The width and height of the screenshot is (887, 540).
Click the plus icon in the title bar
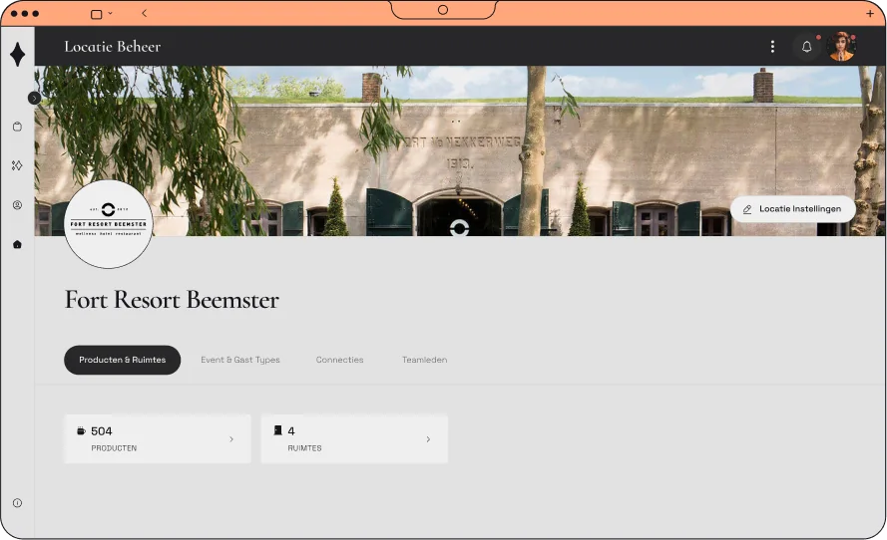click(x=870, y=14)
